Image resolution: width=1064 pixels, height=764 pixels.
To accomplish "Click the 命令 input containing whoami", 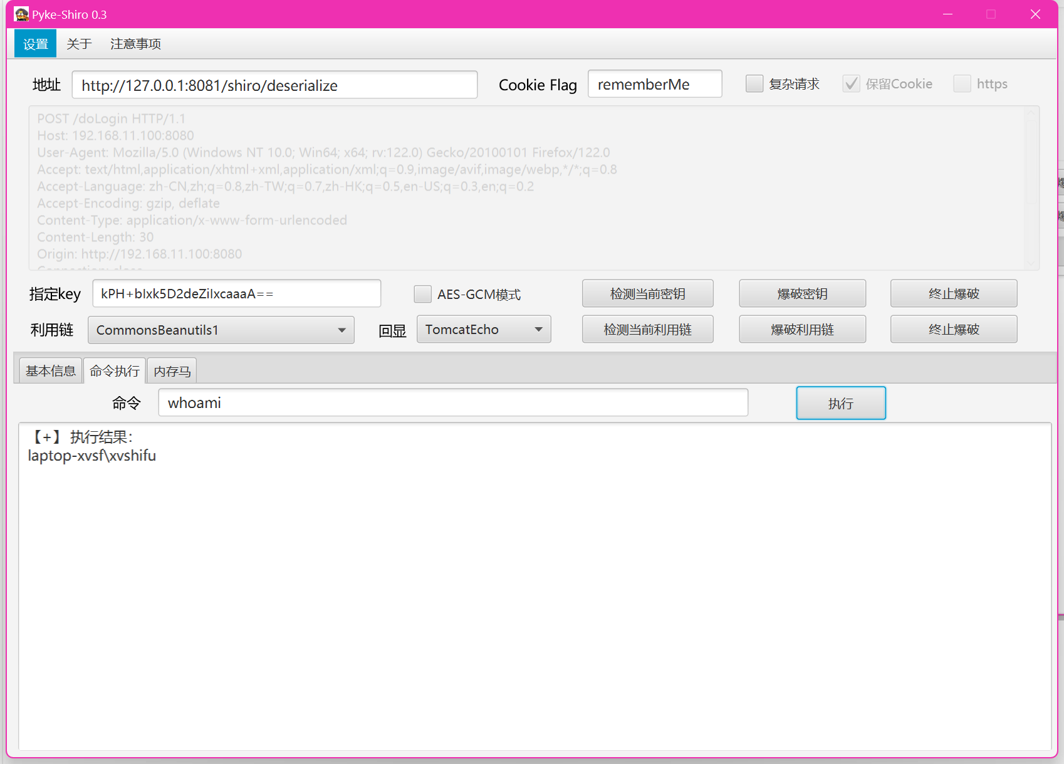I will [453, 402].
